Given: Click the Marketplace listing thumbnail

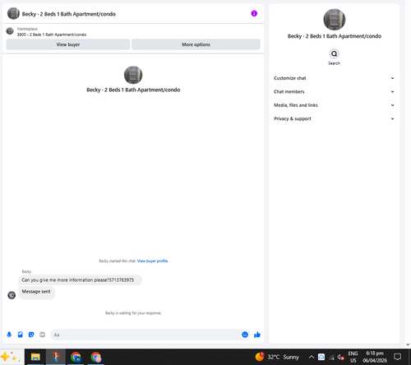Looking at the screenshot, I should [10, 31].
